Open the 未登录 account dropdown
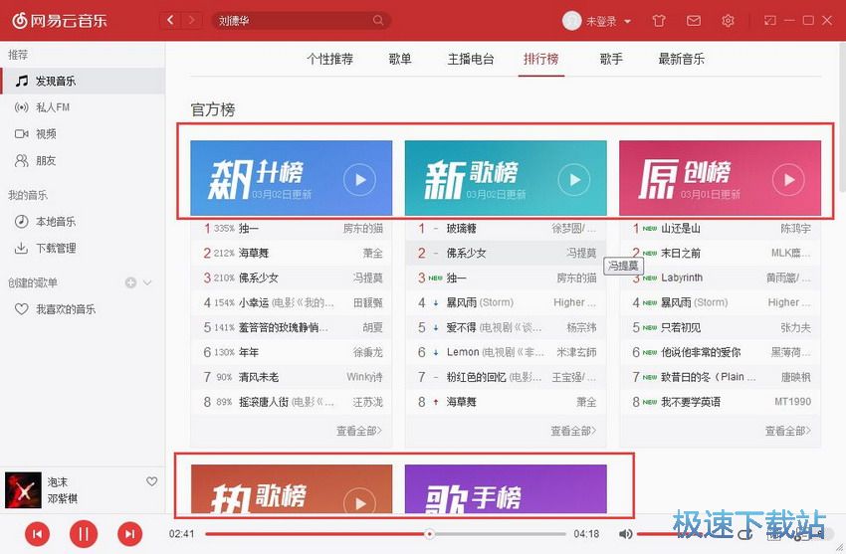The height and width of the screenshot is (554, 846). tap(608, 21)
